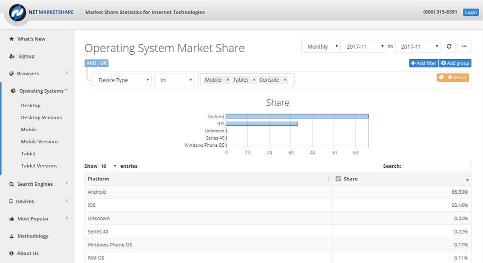This screenshot has height=263, width=483.
Task: Click the Windows Phone OS table cell
Action: (x=208, y=245)
